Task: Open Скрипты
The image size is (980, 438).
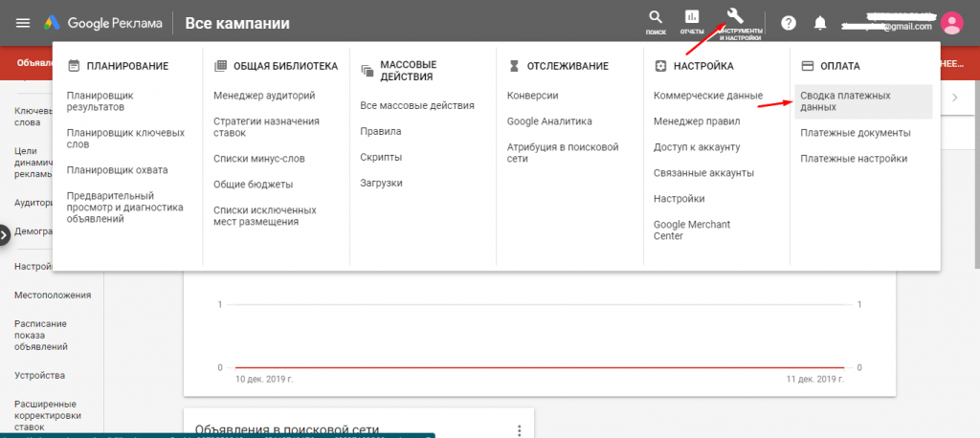Action: tap(381, 158)
